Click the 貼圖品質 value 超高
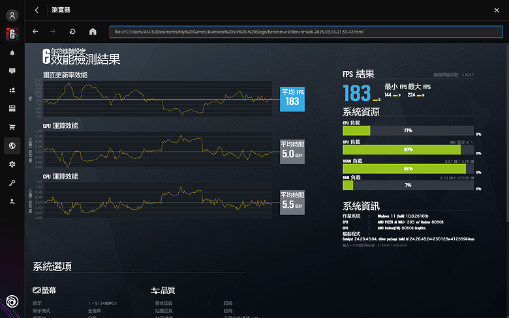Viewport: 509px width, 318px height. [228, 311]
